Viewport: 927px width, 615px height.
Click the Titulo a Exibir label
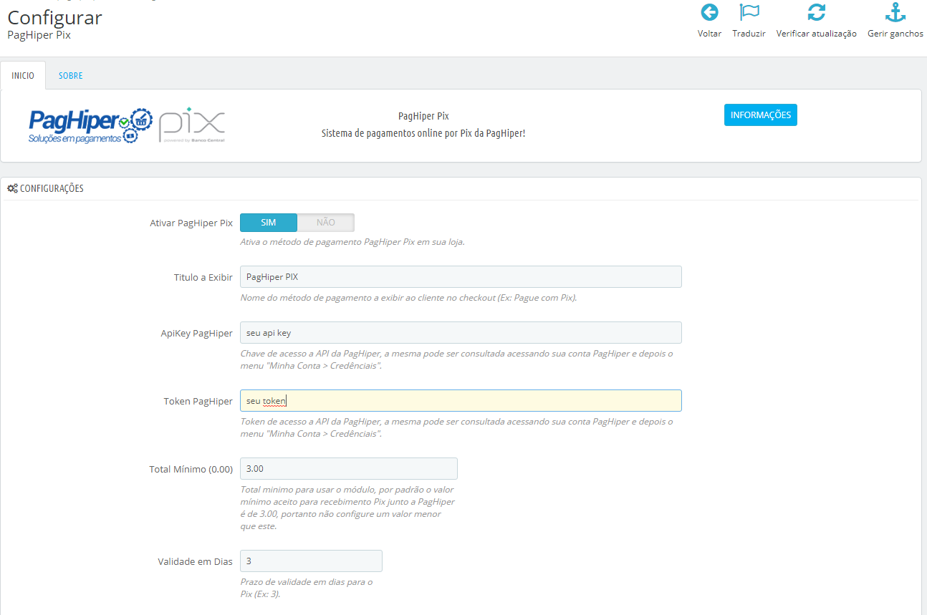tap(203, 277)
